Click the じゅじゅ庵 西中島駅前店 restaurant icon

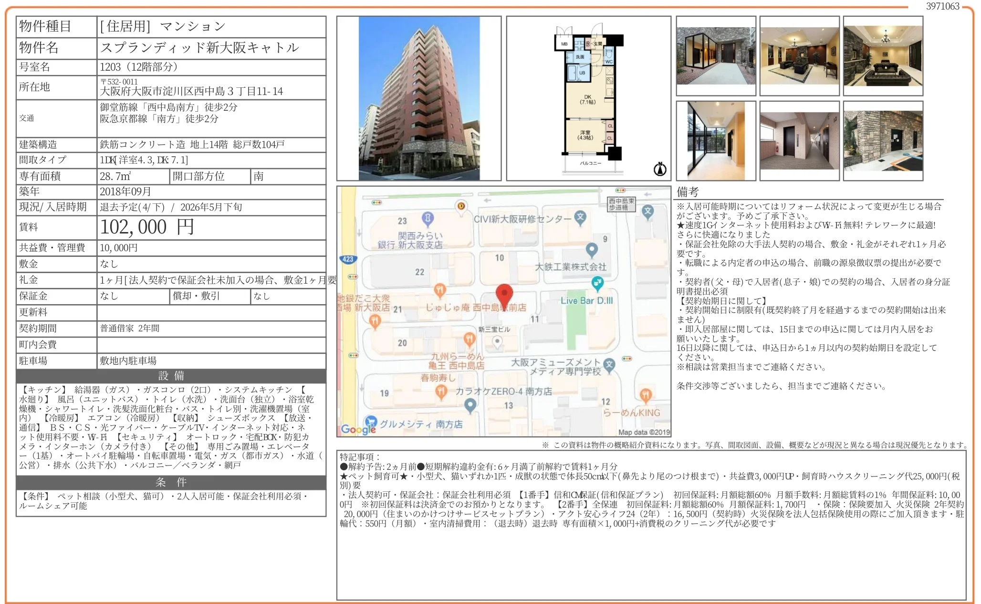(439, 290)
